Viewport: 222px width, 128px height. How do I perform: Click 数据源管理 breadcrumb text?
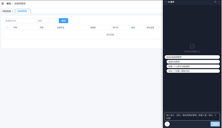coord(20,4)
